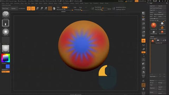Toggle Edit mode button
Viewport: 169px width, 95px height.
coord(29,8)
